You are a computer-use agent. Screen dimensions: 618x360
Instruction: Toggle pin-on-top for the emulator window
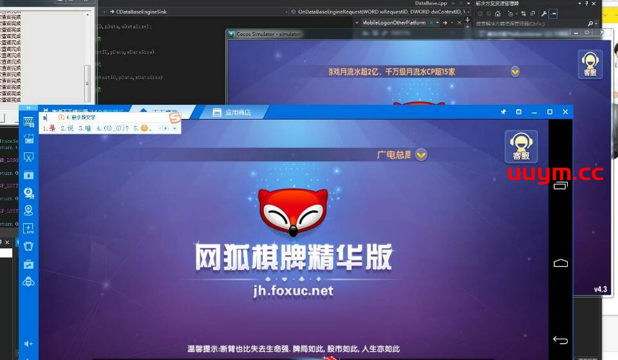pyautogui.click(x=503, y=112)
